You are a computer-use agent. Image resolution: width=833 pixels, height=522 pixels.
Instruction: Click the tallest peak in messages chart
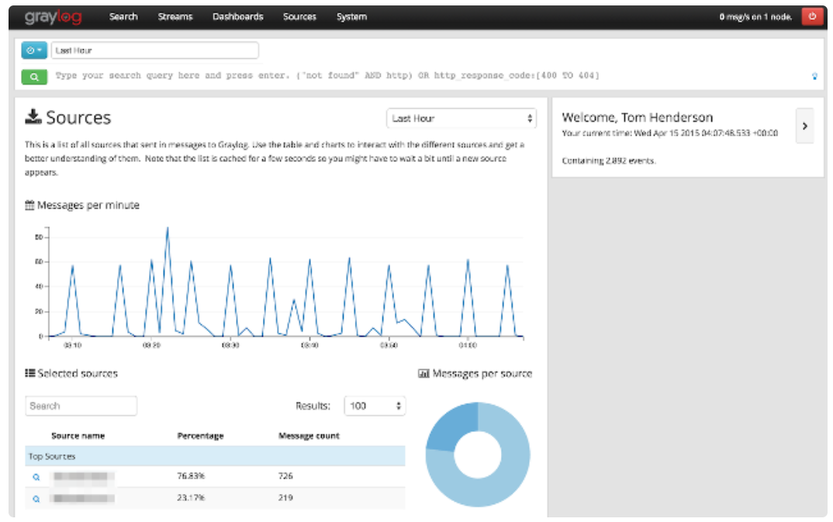[x=168, y=230]
